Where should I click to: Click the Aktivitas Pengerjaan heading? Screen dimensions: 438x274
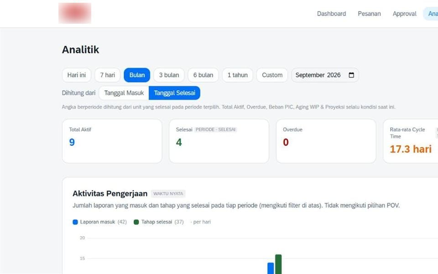110,194
